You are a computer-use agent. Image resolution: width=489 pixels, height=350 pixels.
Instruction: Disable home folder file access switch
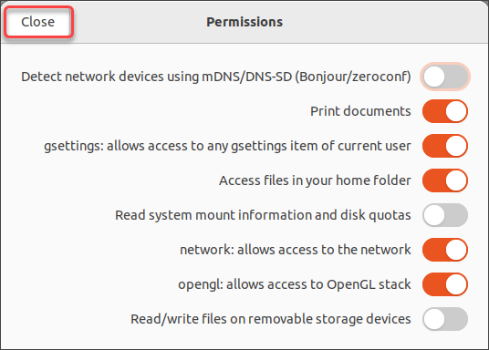click(x=445, y=180)
